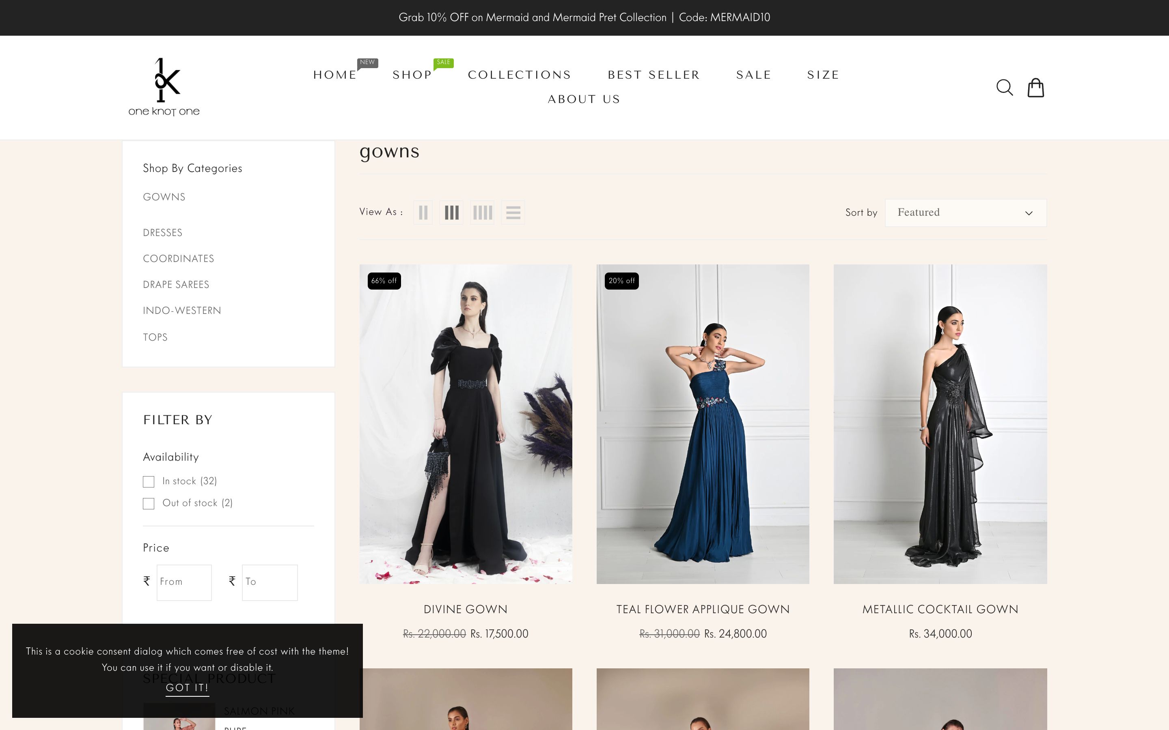The width and height of the screenshot is (1169, 730).
Task: Open the search icon in header
Action: coord(1004,88)
